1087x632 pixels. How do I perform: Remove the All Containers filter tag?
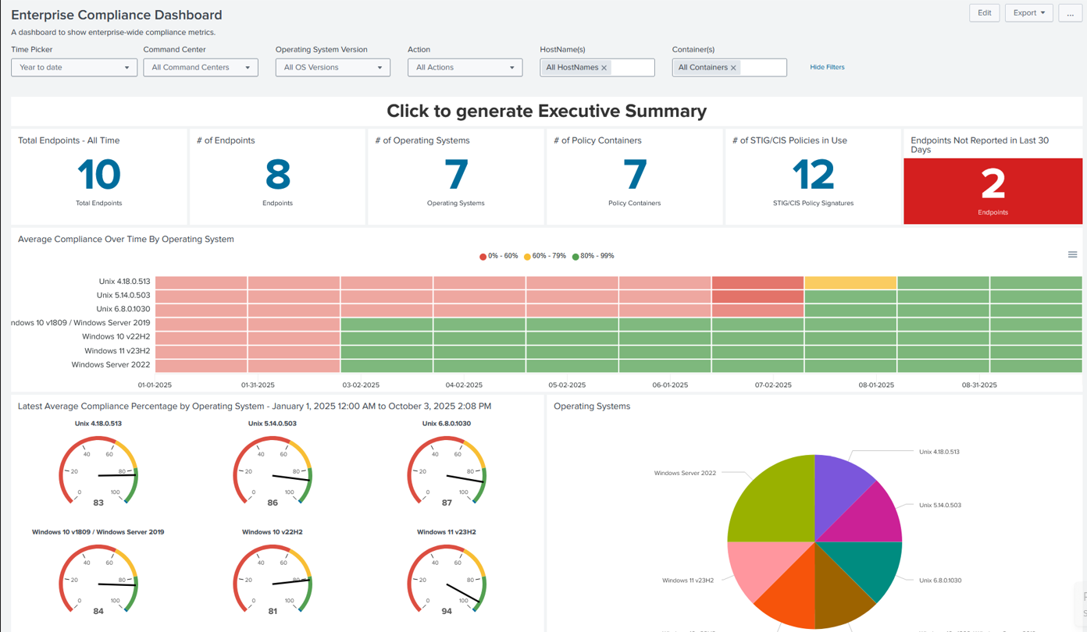(x=733, y=68)
